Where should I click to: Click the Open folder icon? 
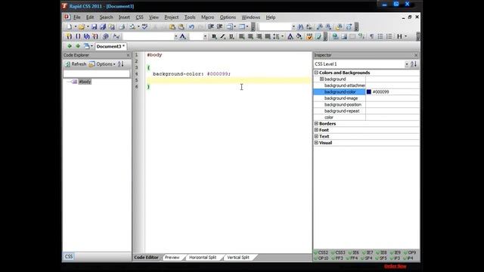pyautogui.click(x=81, y=27)
